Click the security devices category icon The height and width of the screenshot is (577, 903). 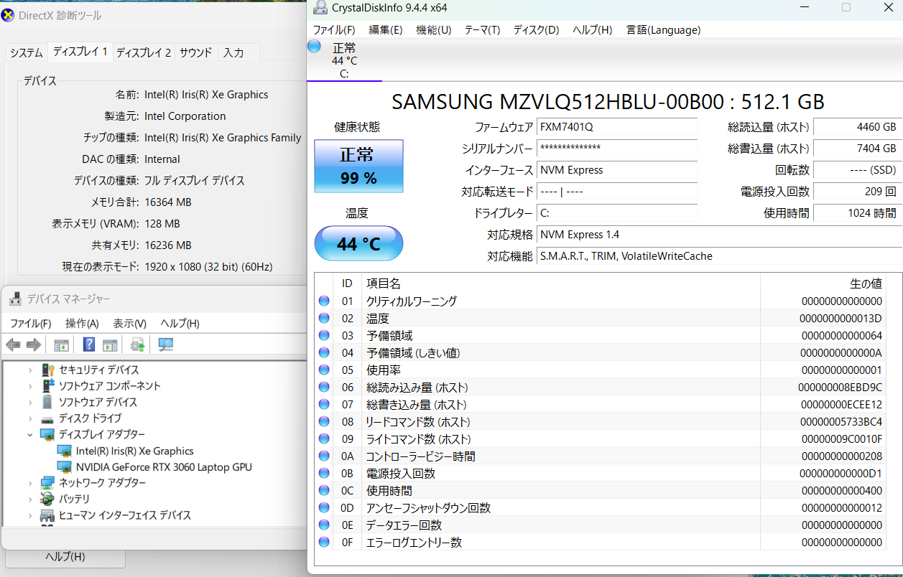47,370
